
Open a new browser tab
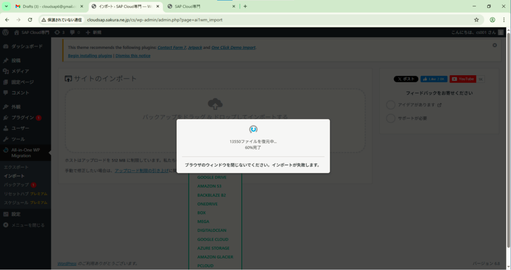245,6
